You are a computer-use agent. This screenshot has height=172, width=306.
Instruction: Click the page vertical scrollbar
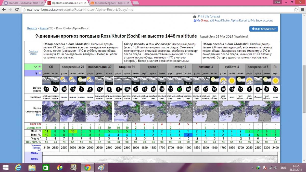click(x=304, y=89)
